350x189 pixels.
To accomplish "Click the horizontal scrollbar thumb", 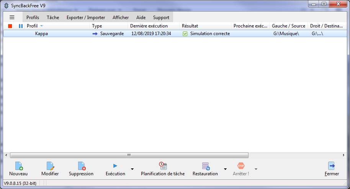I will 129,155.
